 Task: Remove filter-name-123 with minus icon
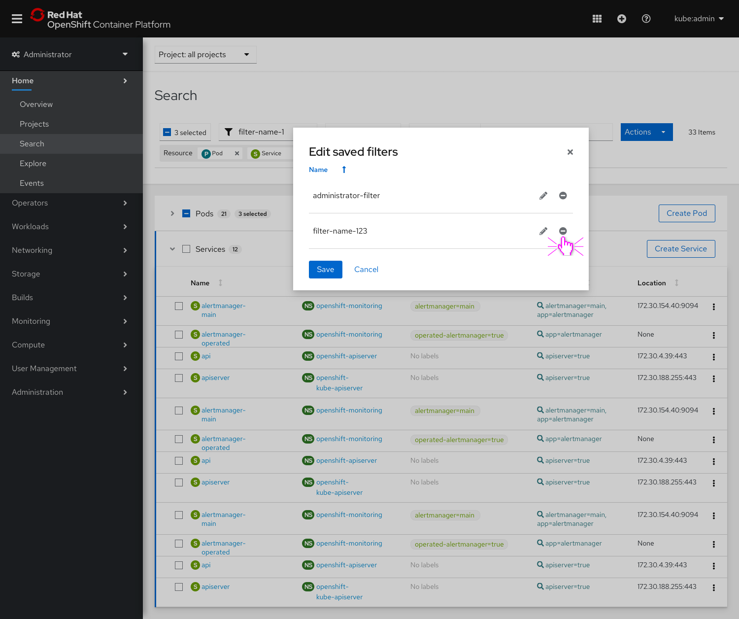(x=563, y=231)
